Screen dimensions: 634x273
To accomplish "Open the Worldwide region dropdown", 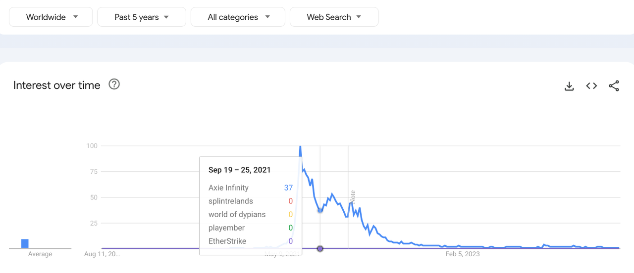I will [x=51, y=17].
